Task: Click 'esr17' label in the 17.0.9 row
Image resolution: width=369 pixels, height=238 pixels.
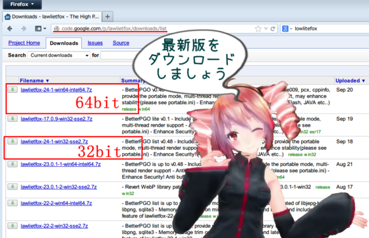Action: tap(315, 132)
